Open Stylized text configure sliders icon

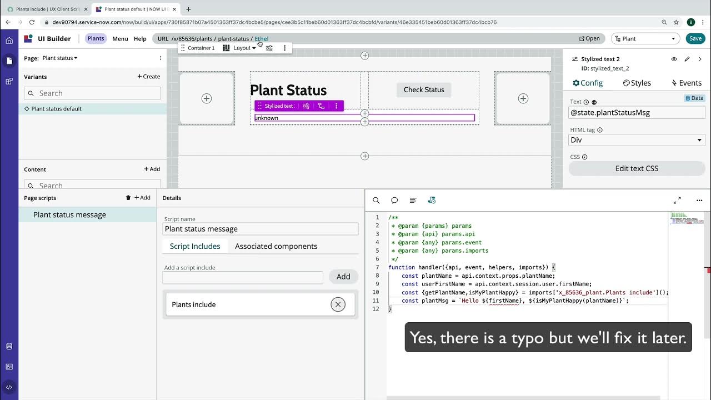(306, 106)
